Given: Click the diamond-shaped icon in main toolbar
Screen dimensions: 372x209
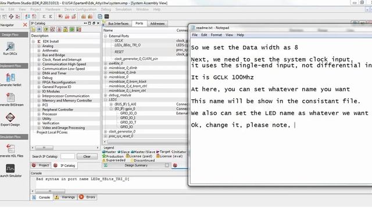Looking at the screenshot, I should (x=11, y=16).
